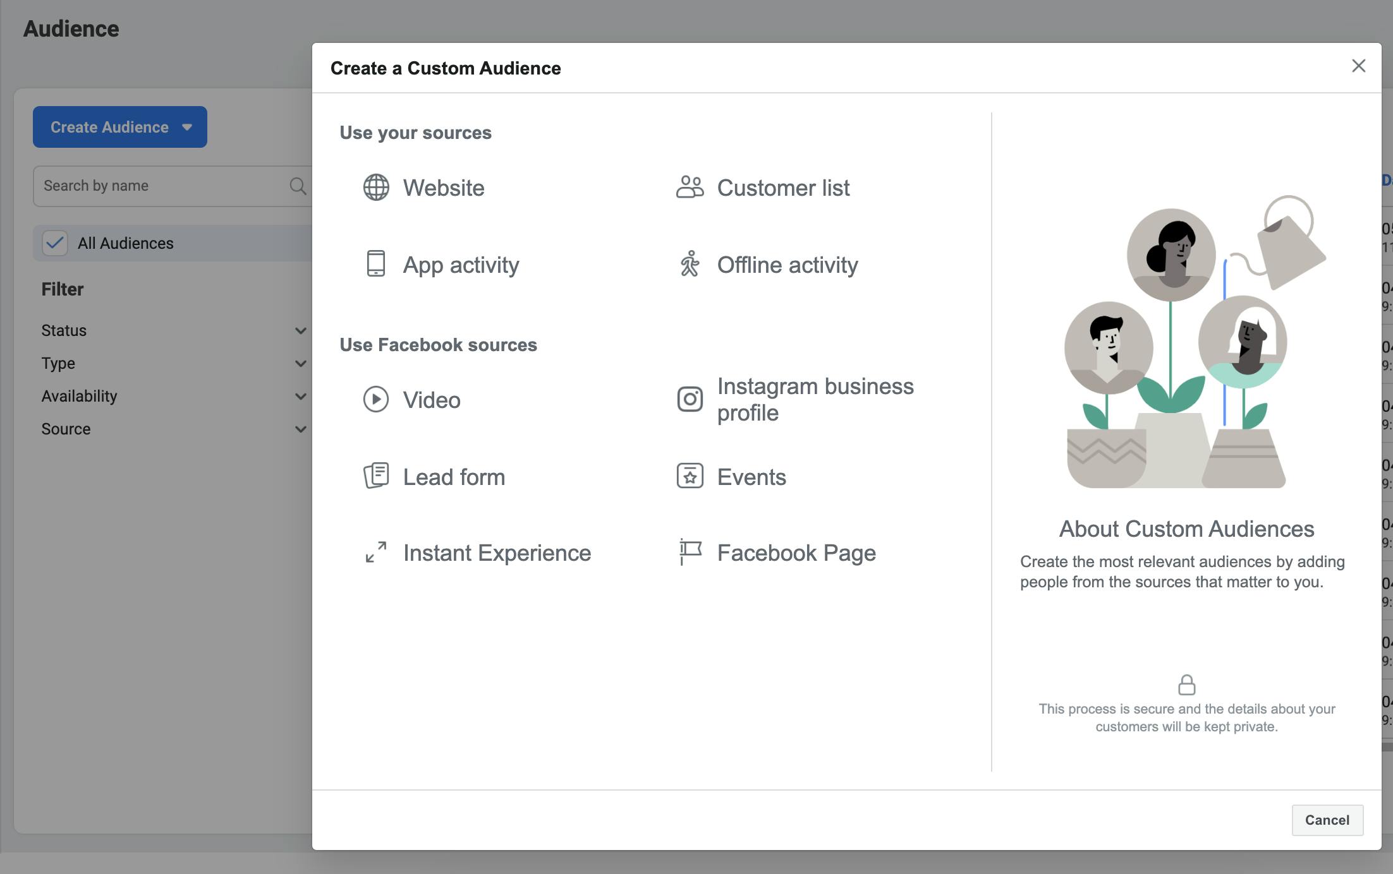Screen dimensions: 1393x874
Task: Click the Audience page title
Action: click(x=71, y=28)
